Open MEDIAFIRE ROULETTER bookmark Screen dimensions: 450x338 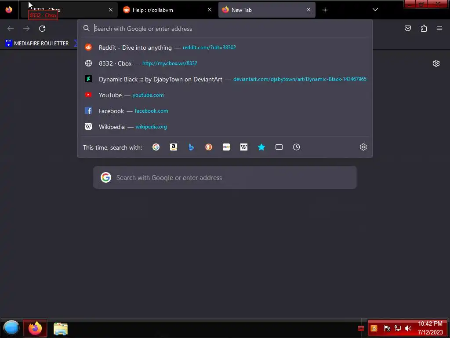[x=37, y=44]
